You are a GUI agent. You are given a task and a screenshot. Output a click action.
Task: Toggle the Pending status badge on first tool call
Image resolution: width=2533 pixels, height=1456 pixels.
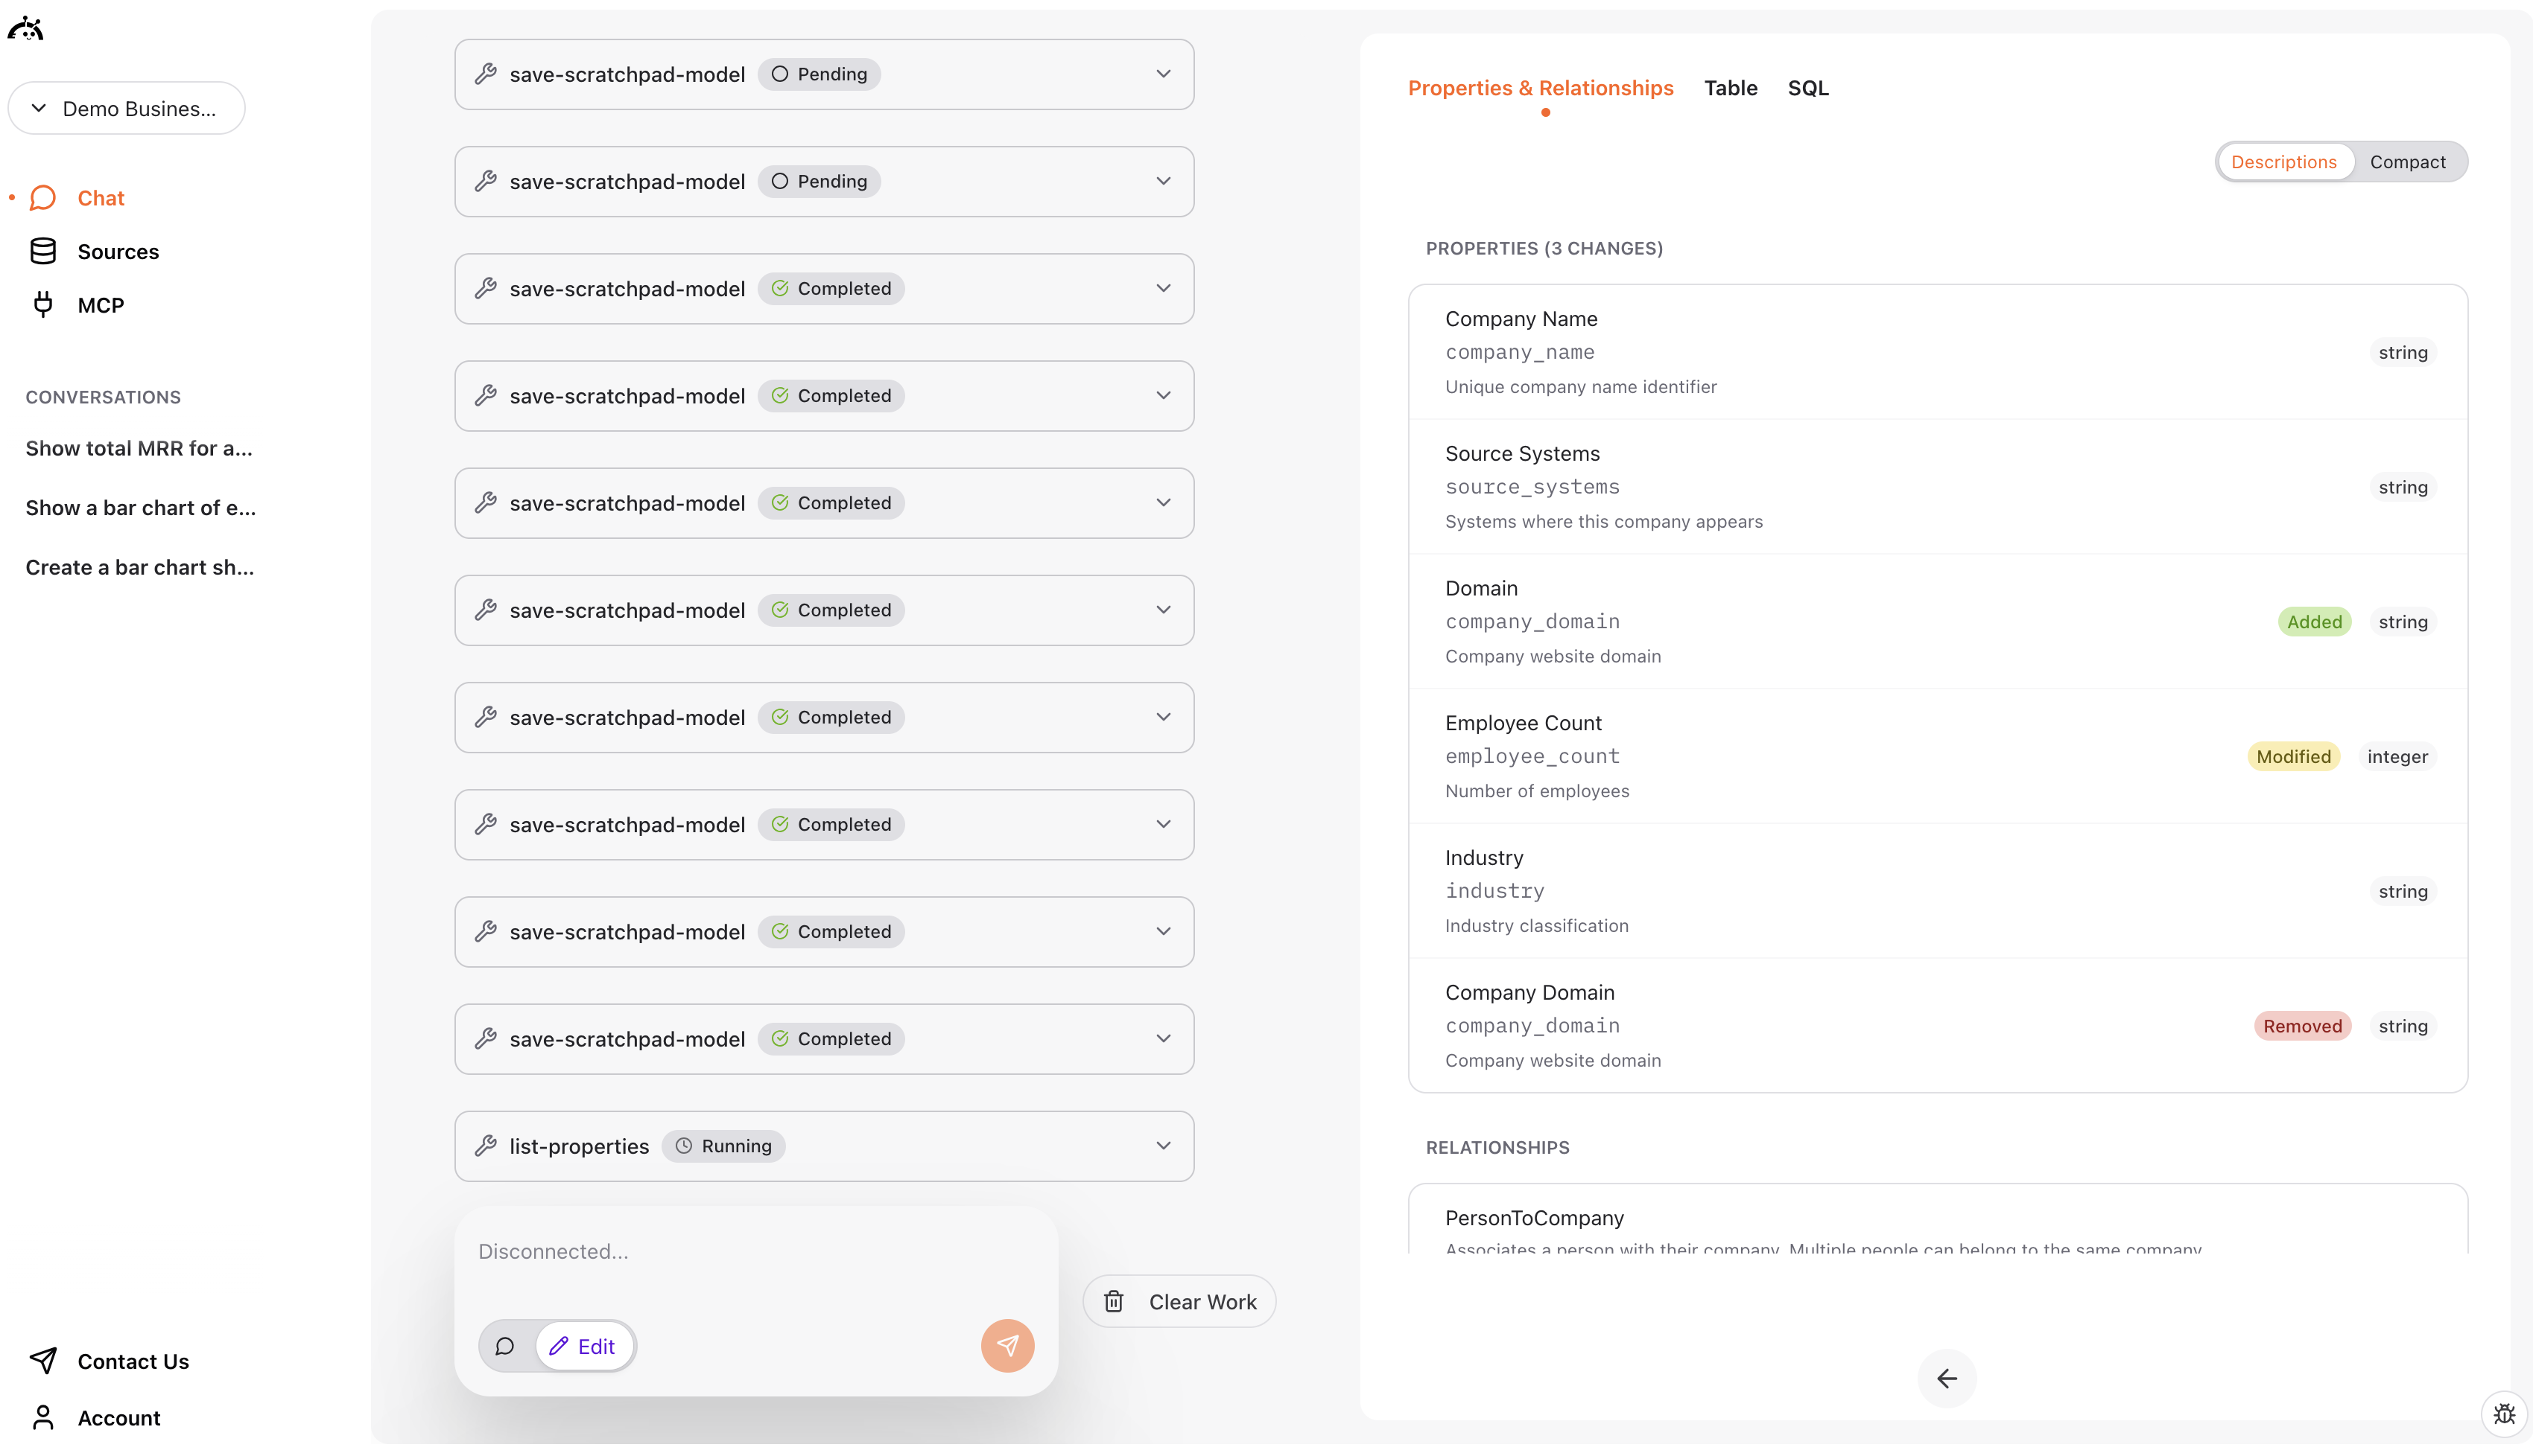coord(819,73)
